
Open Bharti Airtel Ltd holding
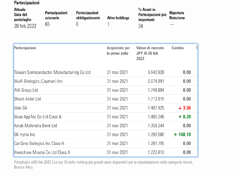click(x=27, y=99)
